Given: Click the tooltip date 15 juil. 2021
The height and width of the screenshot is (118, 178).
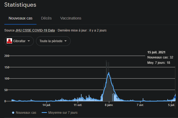Looking at the screenshot, I should (x=156, y=52).
